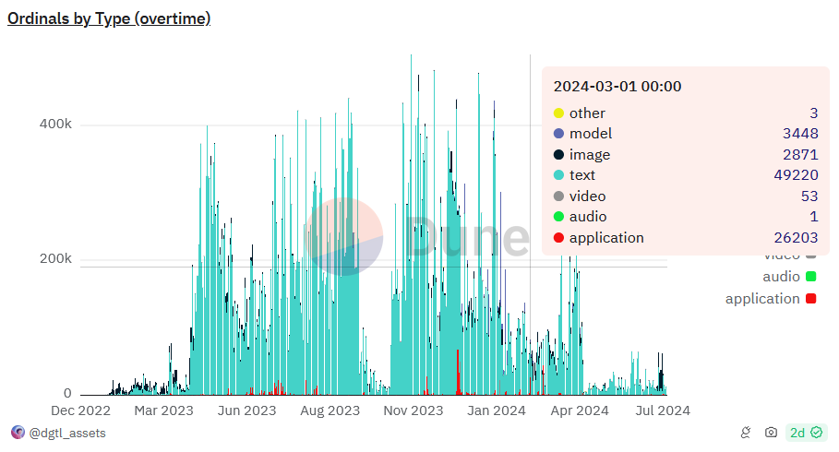Viewport: 839px width, 452px height.
Task: Click the Aug 2023 x-axis label
Action: pyautogui.click(x=330, y=410)
